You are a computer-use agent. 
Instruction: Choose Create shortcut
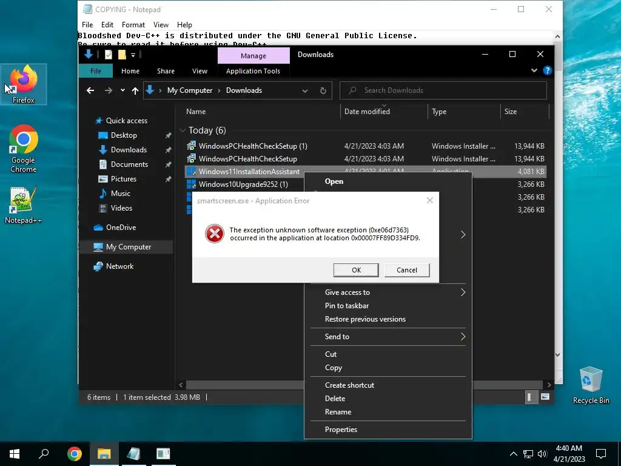pyautogui.click(x=388, y=385)
